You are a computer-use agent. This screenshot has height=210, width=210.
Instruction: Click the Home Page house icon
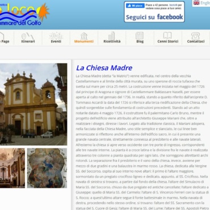[x=2, y=36]
